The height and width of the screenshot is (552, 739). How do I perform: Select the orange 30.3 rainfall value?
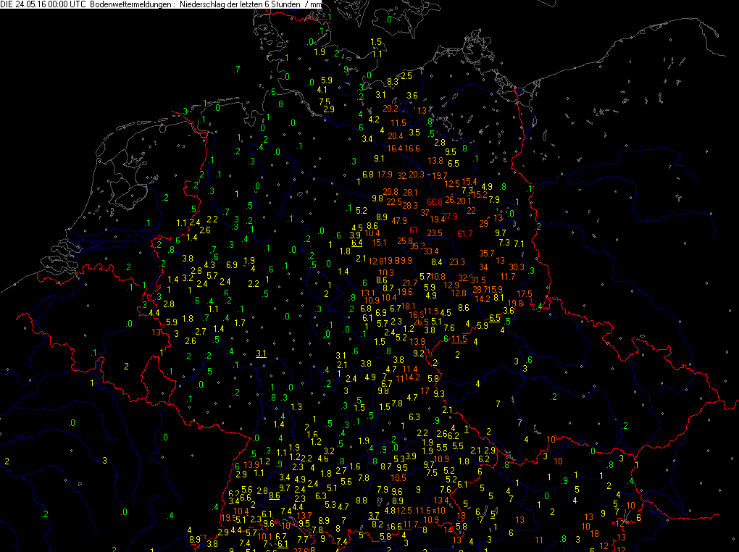pos(516,267)
